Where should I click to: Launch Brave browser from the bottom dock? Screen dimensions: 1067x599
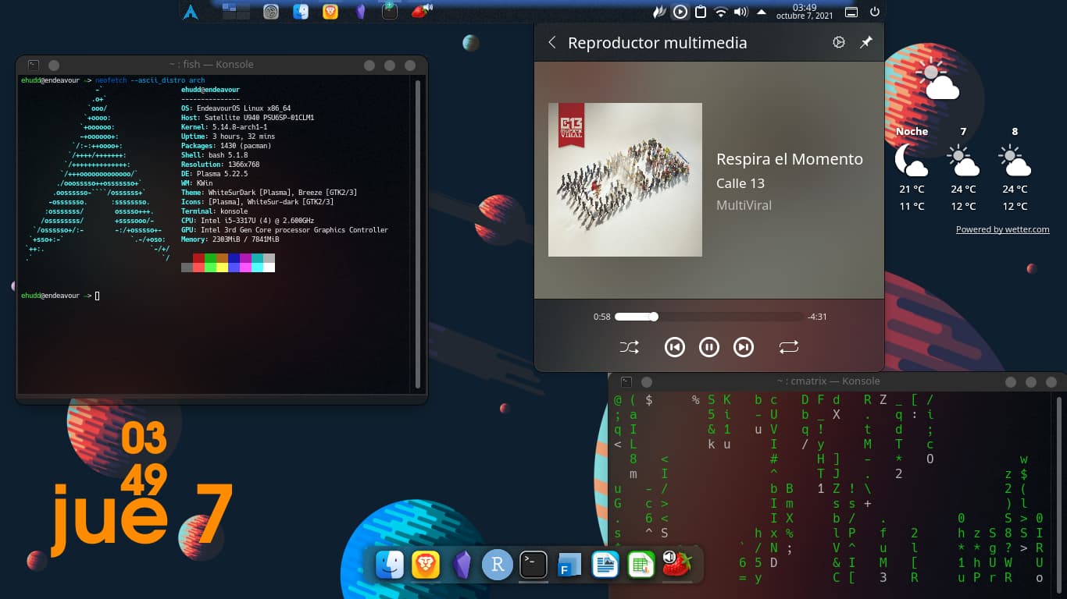[x=426, y=564]
